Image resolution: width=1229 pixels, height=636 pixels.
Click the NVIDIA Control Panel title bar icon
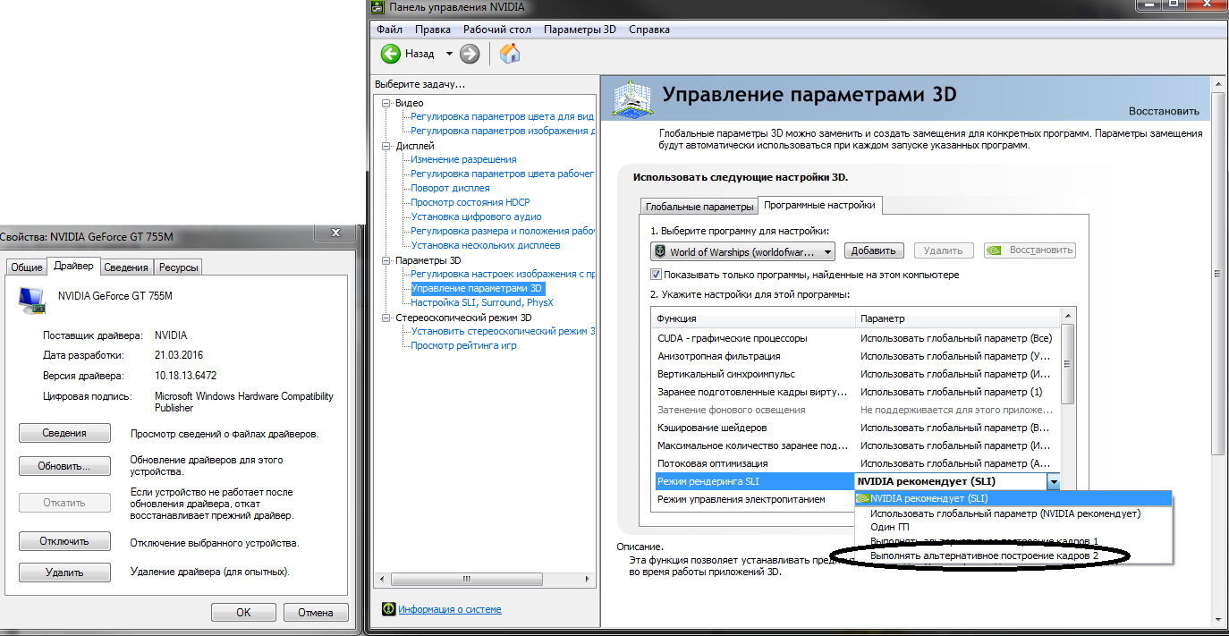click(x=377, y=7)
